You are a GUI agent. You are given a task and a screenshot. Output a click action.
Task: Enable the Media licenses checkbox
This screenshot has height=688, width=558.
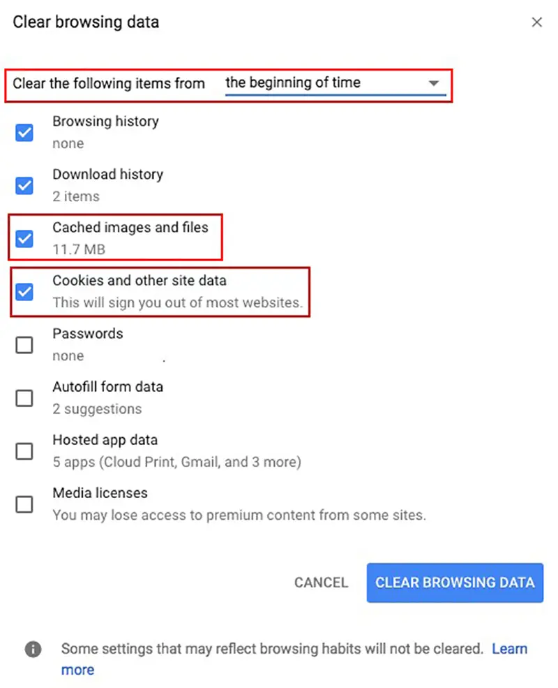(24, 504)
